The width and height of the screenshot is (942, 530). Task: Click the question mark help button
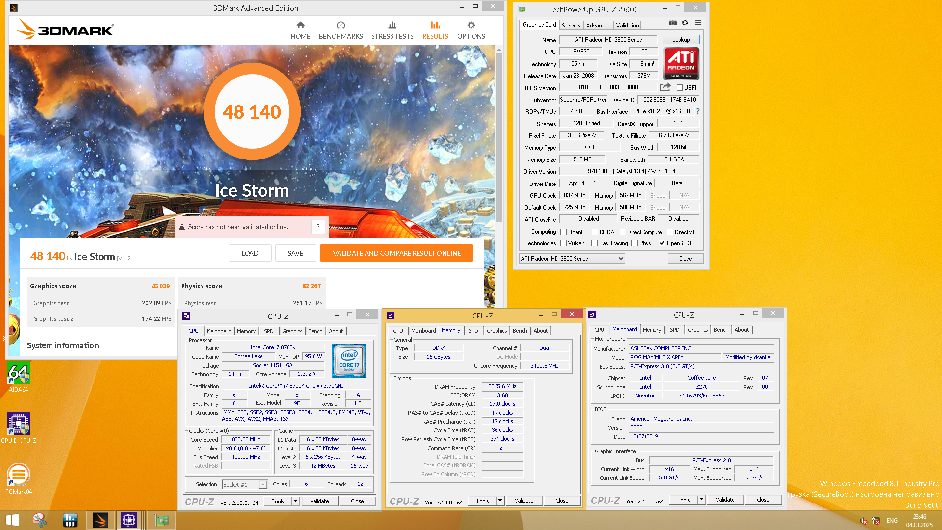318,227
